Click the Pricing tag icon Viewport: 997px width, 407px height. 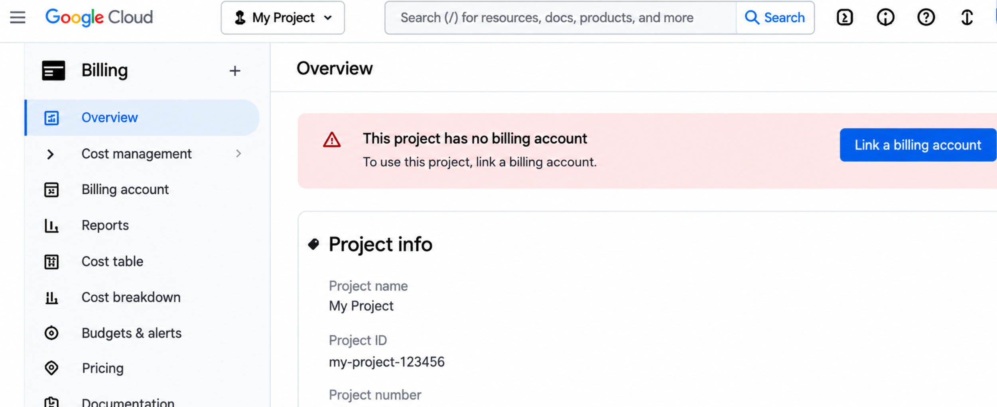click(x=51, y=368)
